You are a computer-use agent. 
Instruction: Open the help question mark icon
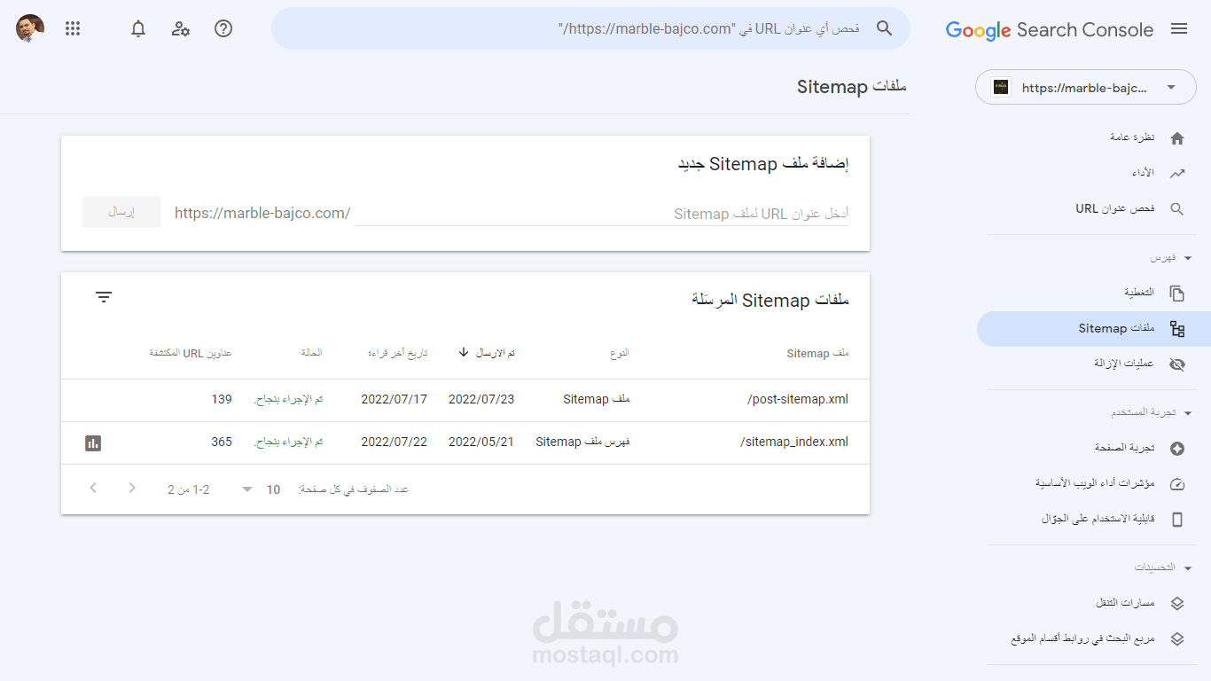223,28
